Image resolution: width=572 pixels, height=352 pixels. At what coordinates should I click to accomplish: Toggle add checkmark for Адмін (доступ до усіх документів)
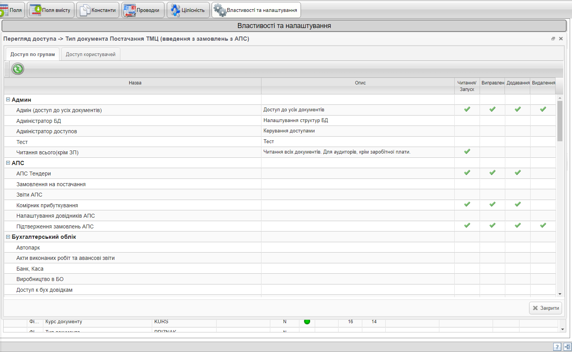[518, 109]
